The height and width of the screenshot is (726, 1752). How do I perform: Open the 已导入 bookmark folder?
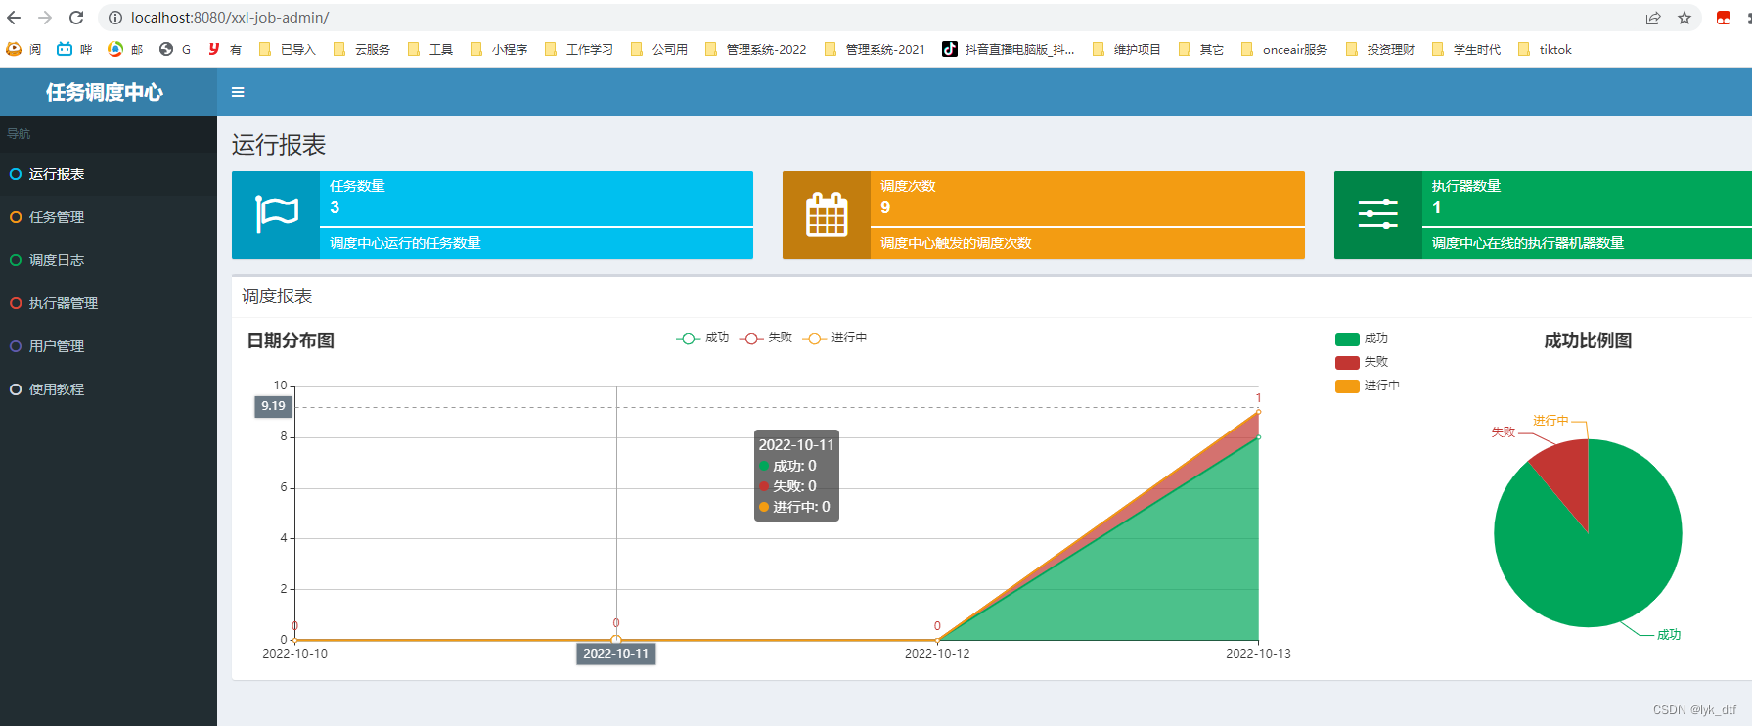click(288, 49)
